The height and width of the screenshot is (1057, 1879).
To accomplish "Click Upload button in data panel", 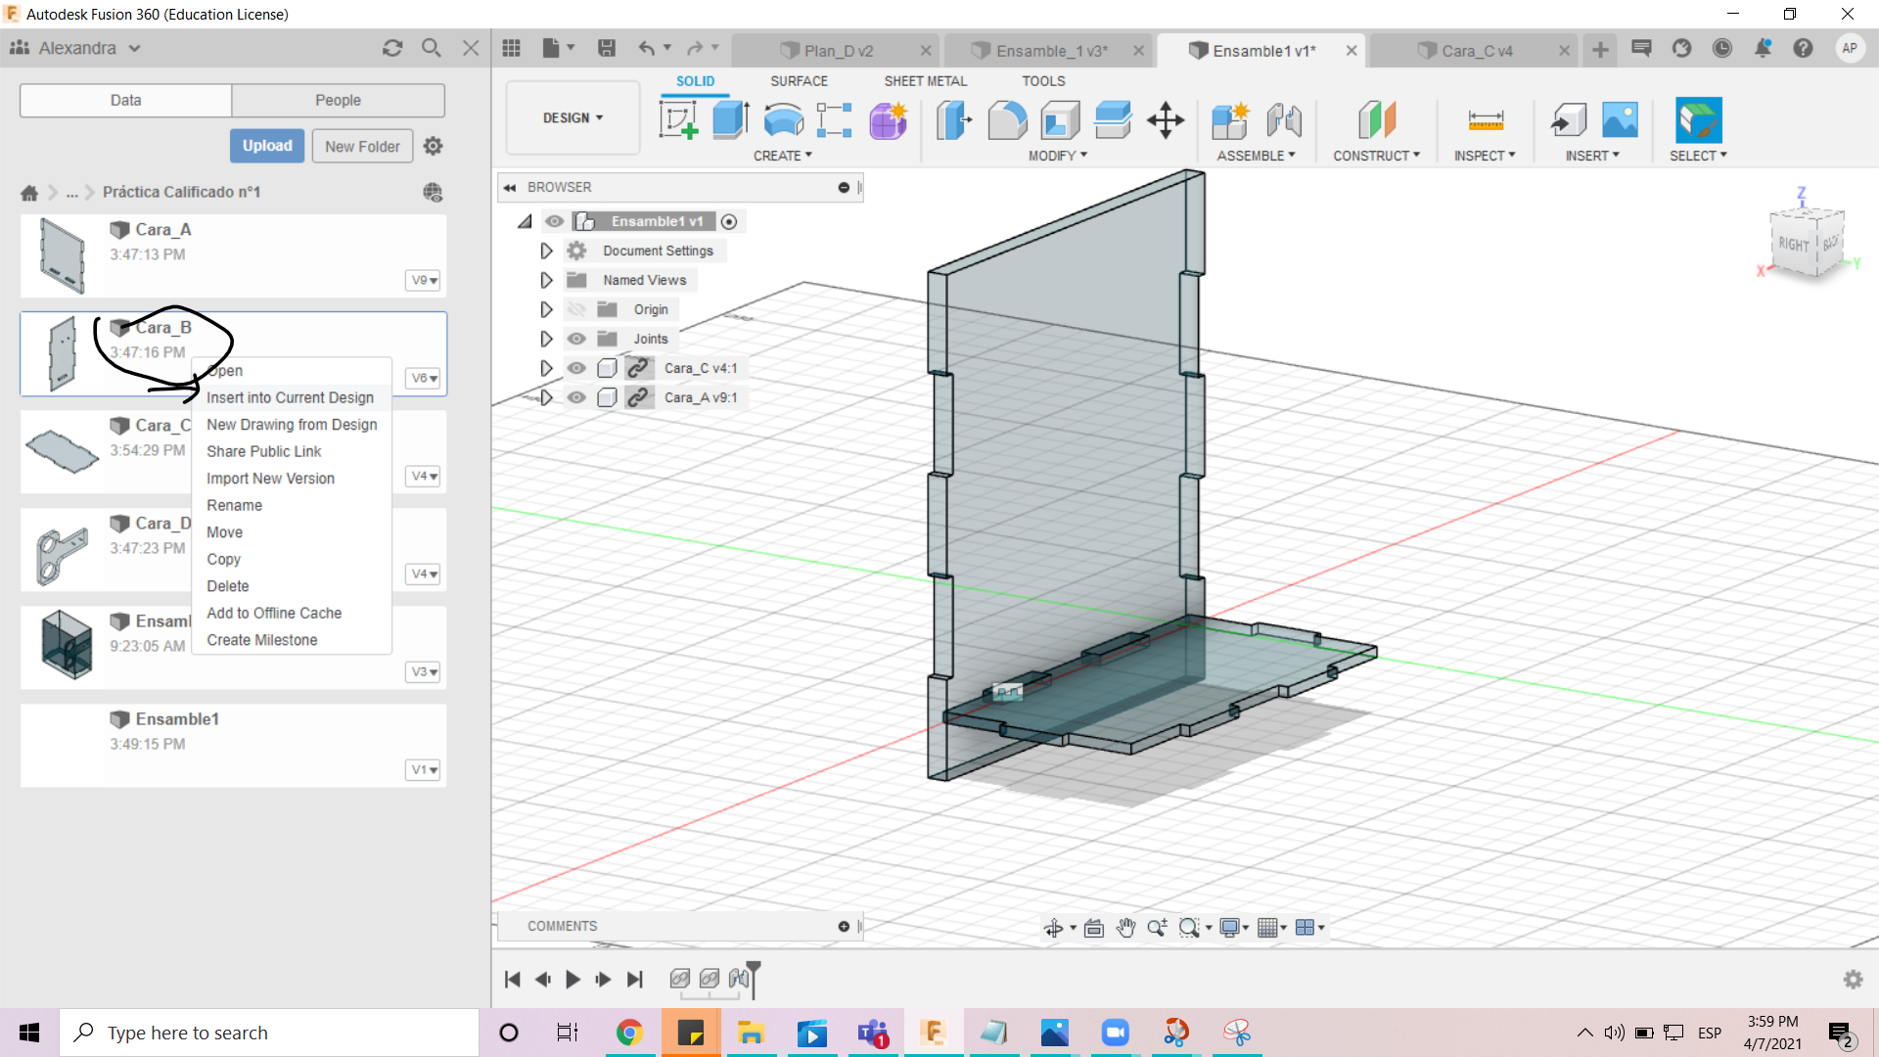I will point(266,145).
